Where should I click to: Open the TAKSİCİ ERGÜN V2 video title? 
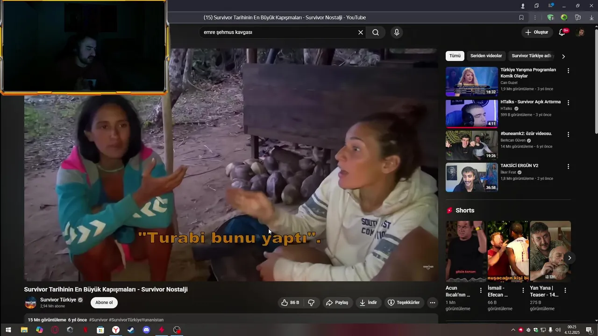click(520, 166)
